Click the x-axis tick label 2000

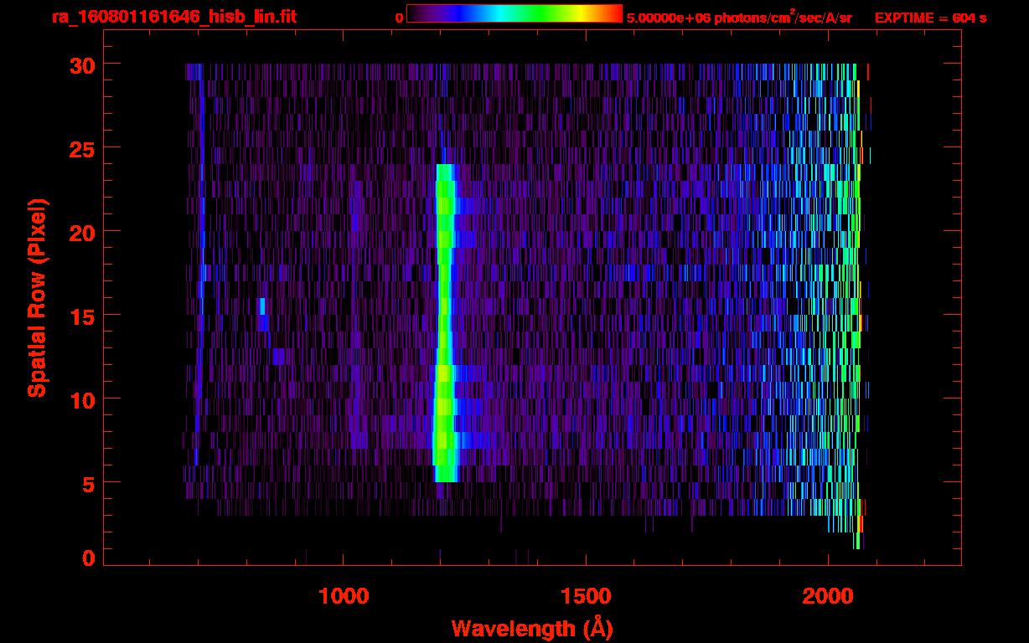point(829,596)
